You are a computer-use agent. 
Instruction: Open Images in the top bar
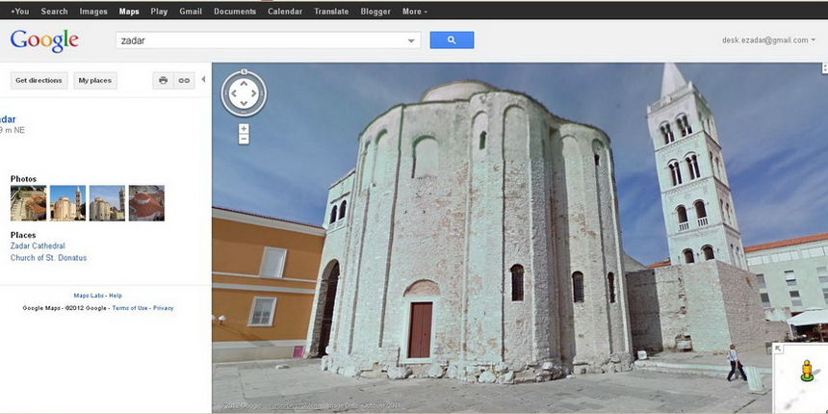click(93, 12)
